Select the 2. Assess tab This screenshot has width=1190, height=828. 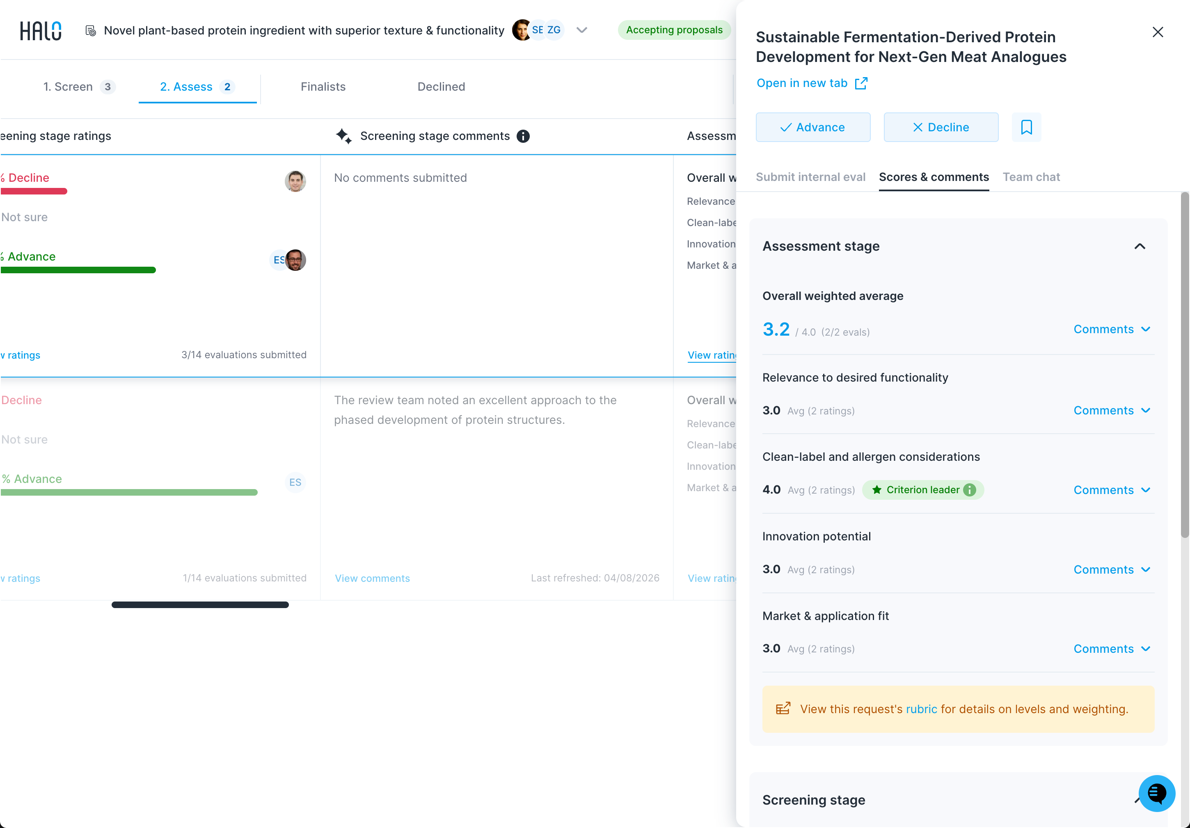(x=197, y=87)
